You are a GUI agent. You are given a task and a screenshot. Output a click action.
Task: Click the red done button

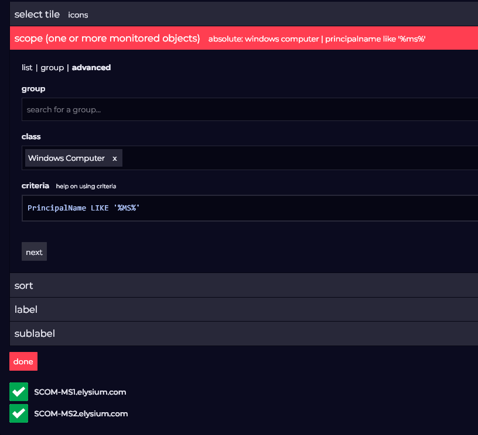point(23,361)
